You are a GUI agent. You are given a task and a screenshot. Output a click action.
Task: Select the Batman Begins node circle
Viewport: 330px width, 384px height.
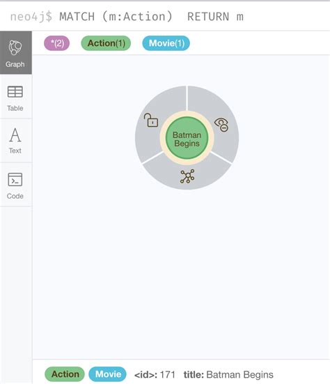tap(187, 138)
